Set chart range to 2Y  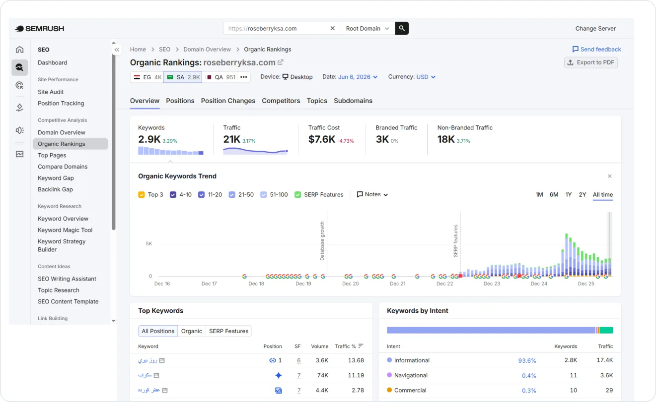point(583,195)
